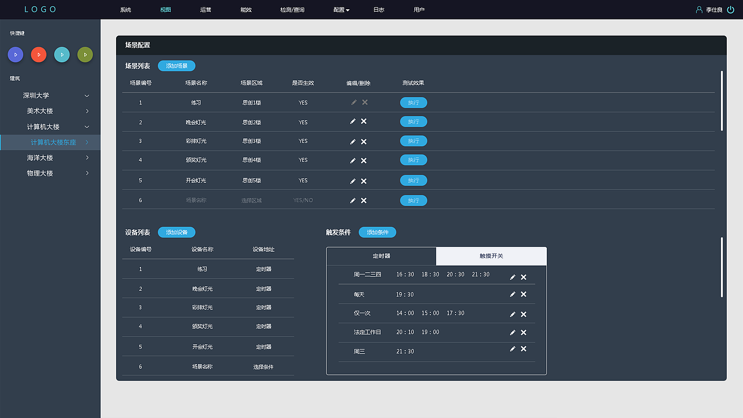This screenshot has width=743, height=418.
Task: Edit the 每天 19:30 timer entry
Action: 512,294
